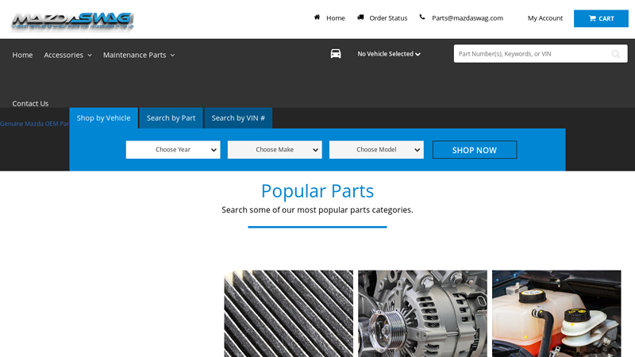Switch to the Search by Part tab
Viewport: 635px width, 357px height.
171,117
